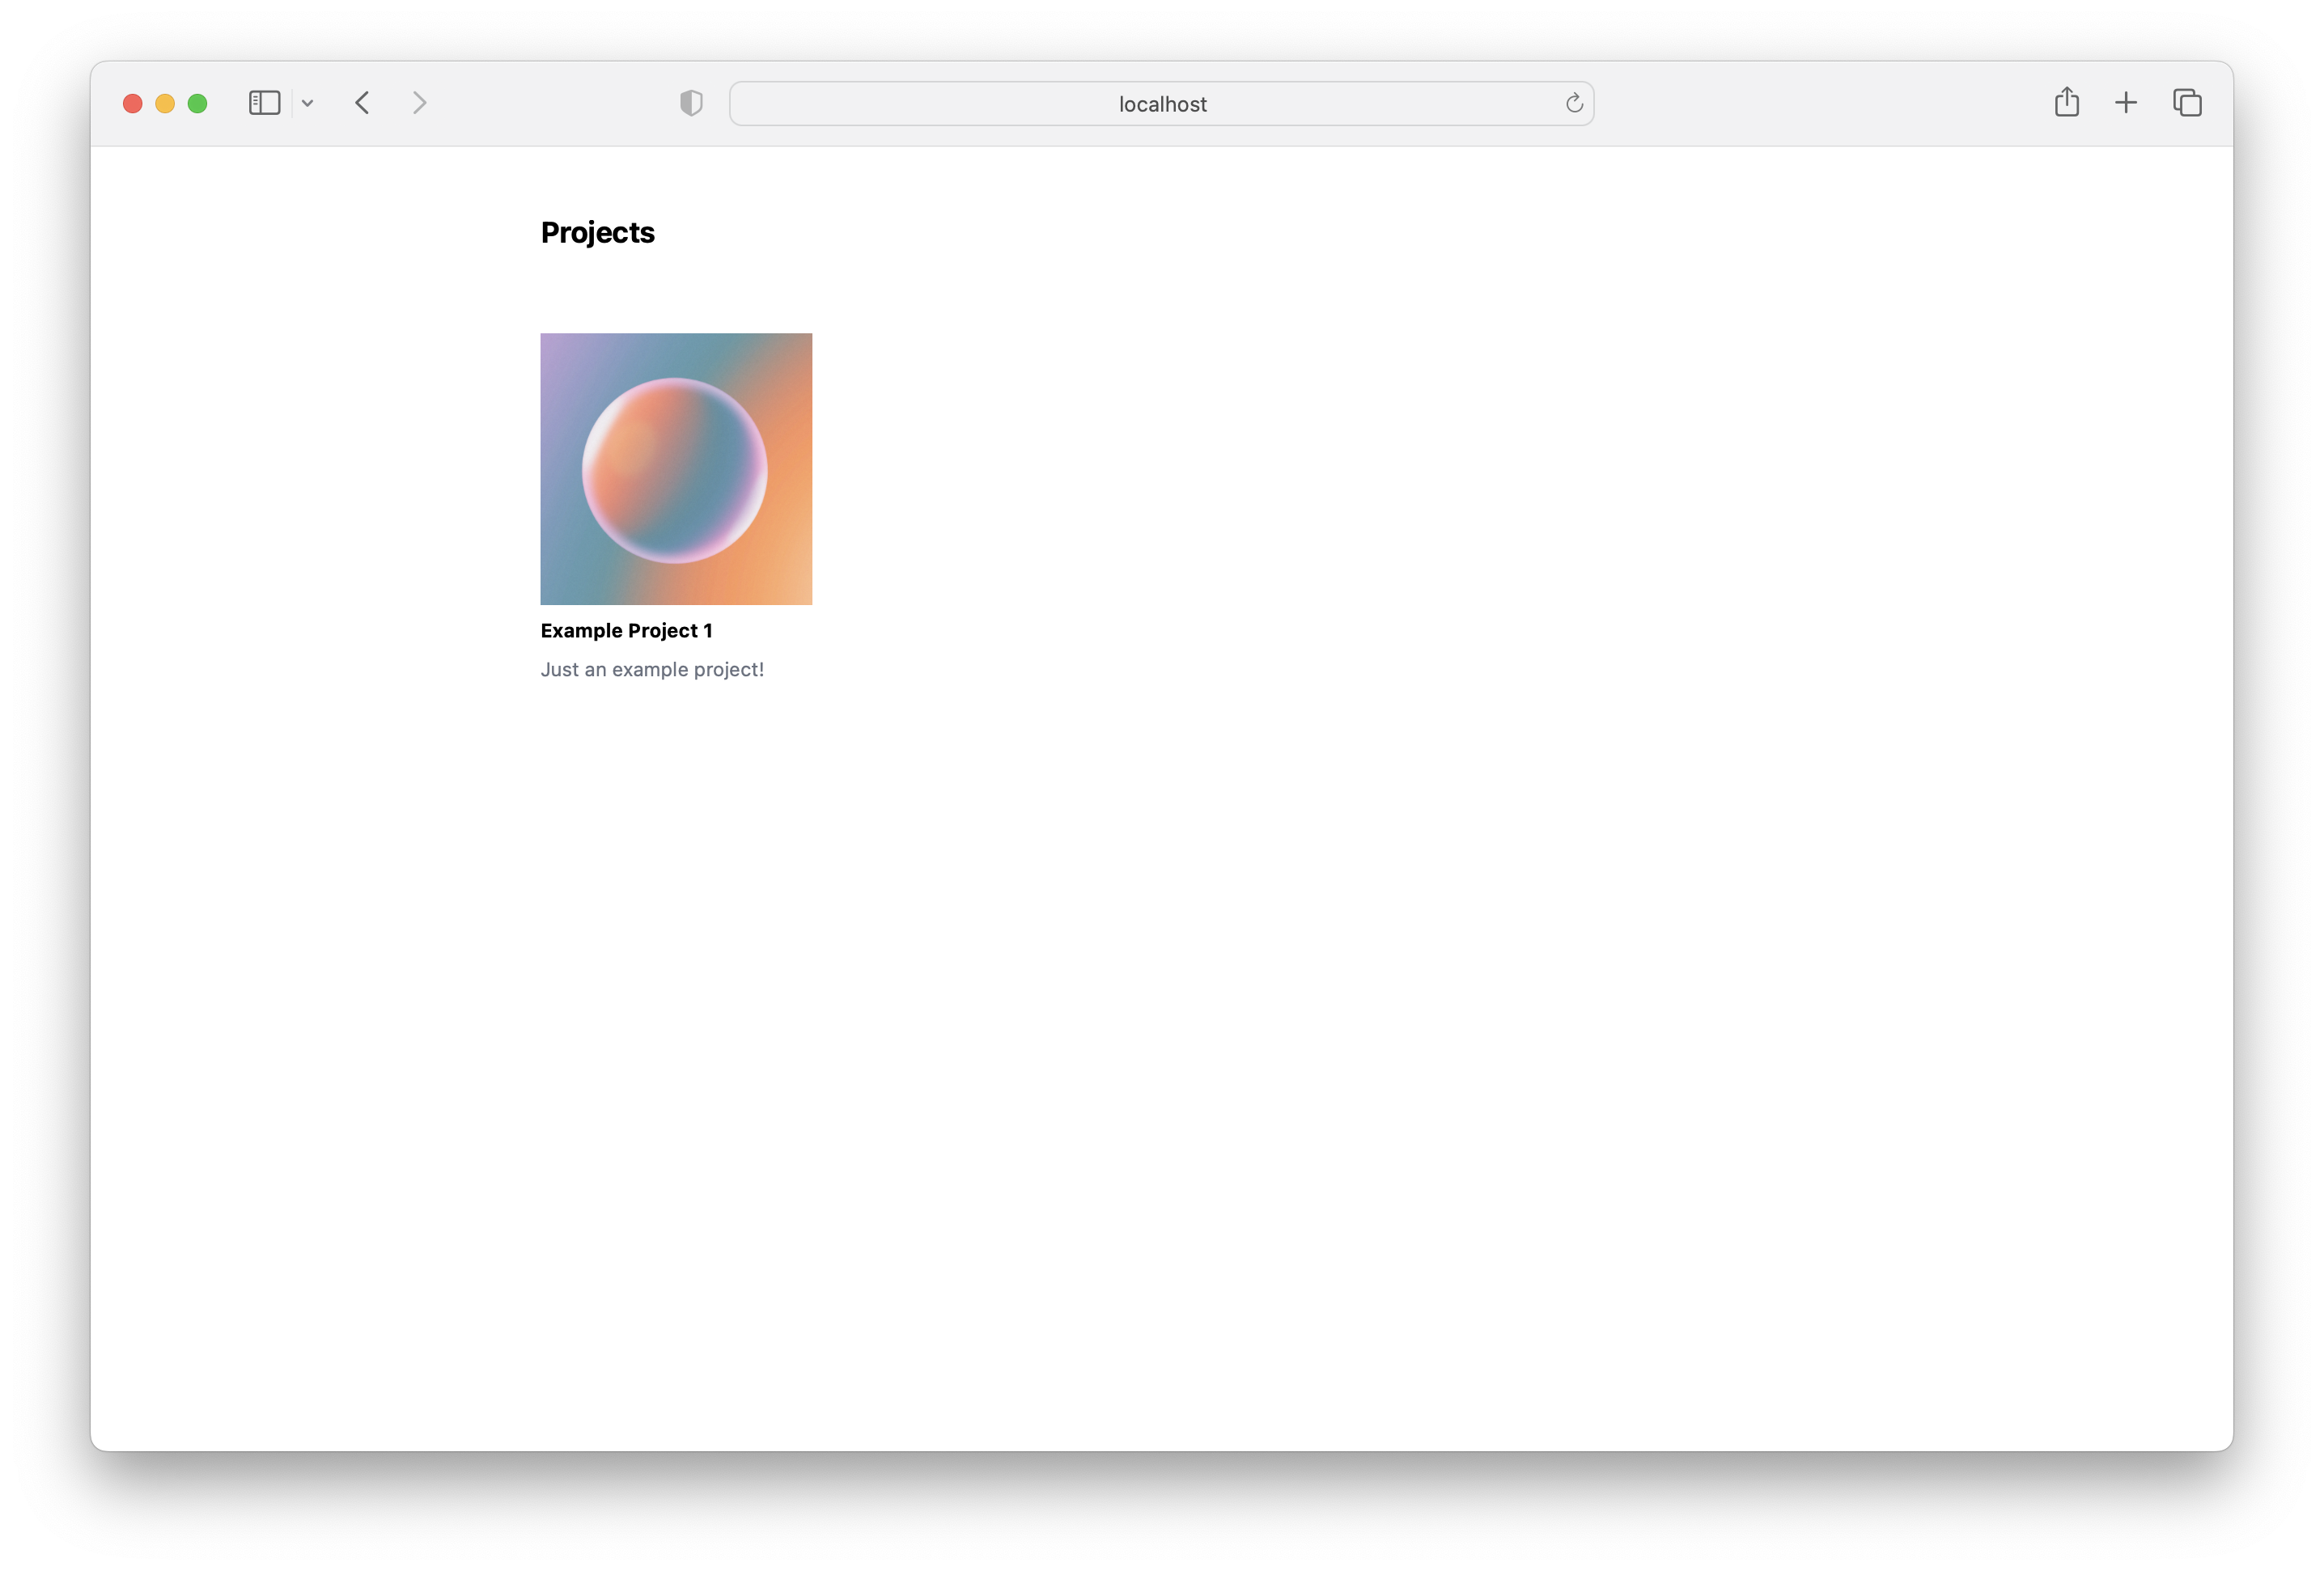Toggle sidebar visibility on
2324x1571 pixels.
[263, 102]
